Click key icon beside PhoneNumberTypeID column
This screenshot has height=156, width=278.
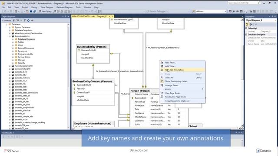(112, 19)
